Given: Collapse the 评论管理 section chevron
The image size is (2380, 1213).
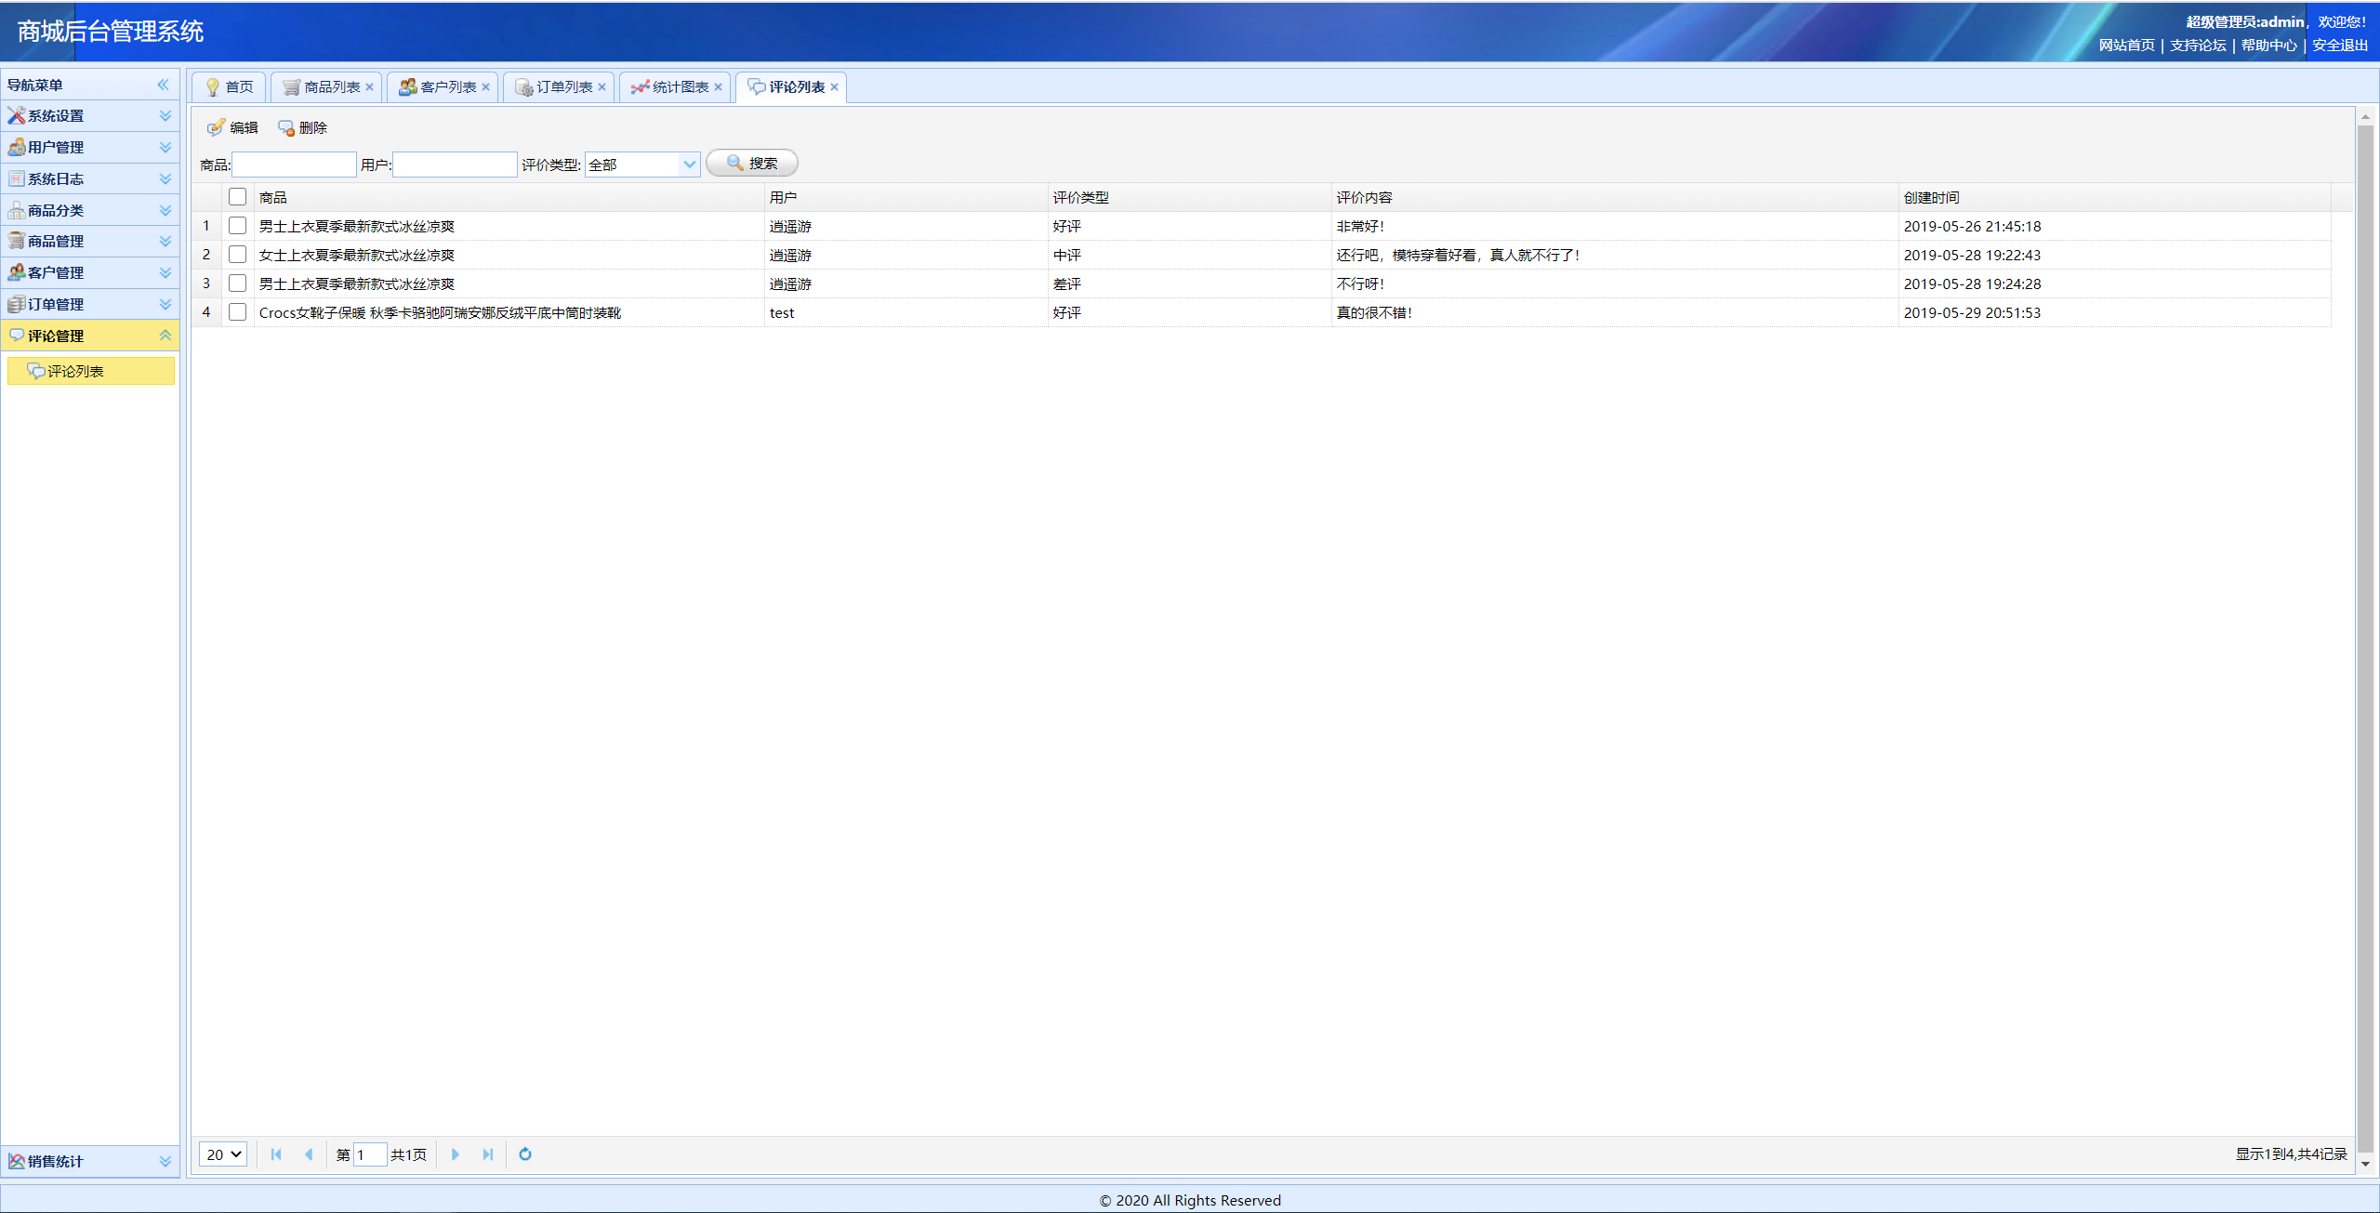Looking at the screenshot, I should point(165,336).
